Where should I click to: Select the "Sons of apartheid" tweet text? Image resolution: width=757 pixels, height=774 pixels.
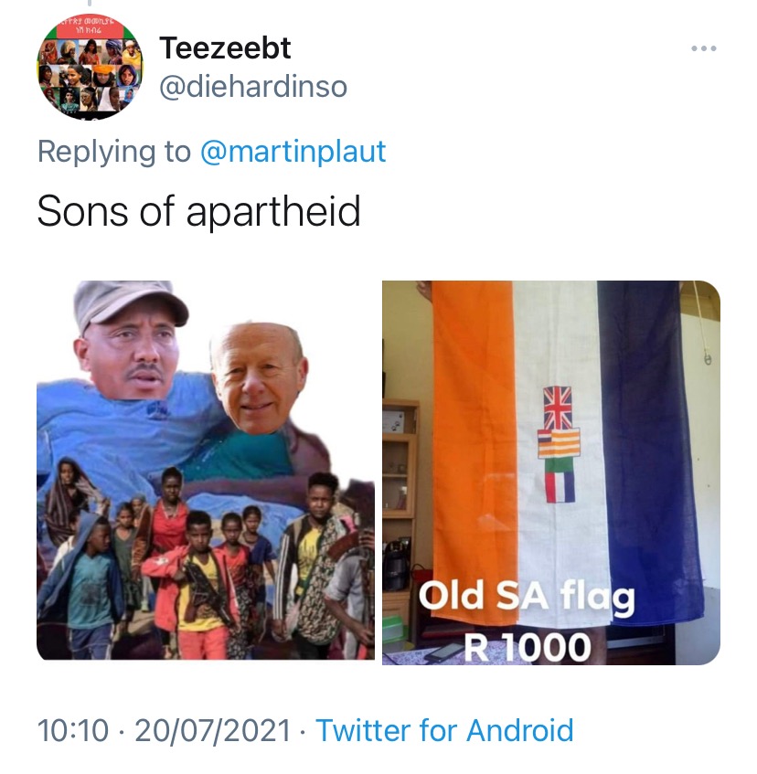coord(198,211)
